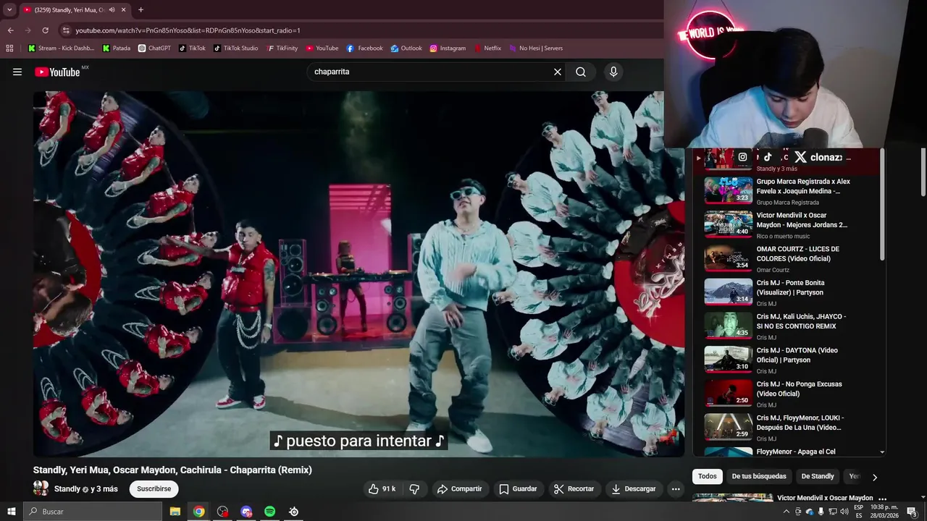This screenshot has height=521, width=927.
Task: Open the TikTok bookmark
Action: pyautogui.click(x=192, y=48)
